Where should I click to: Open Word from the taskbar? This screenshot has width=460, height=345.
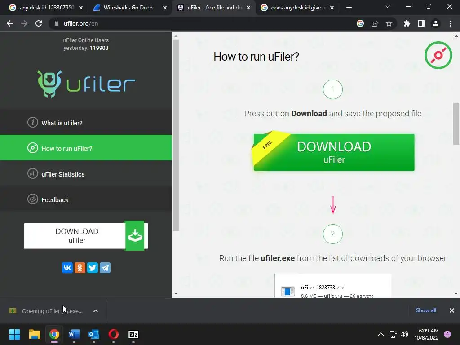point(74,334)
